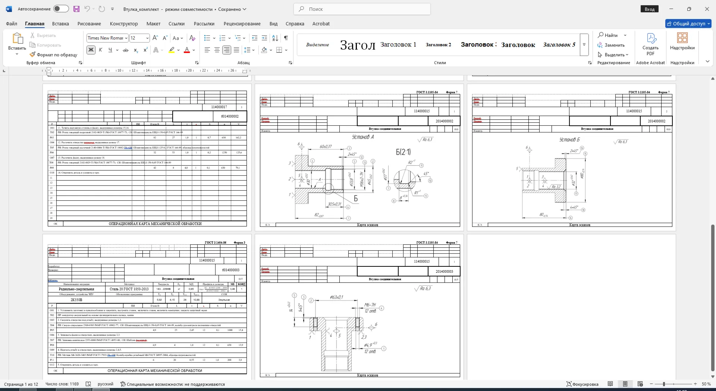Switch to the Рецензирование tab
716x391 pixels.
point(242,24)
